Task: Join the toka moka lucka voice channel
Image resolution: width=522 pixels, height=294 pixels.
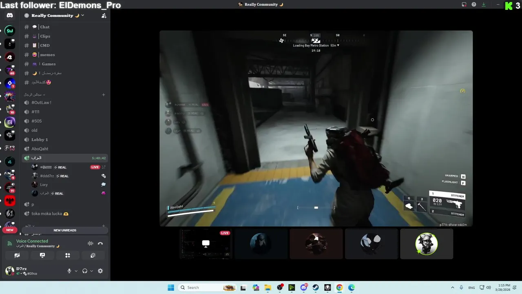Action: 65,214
